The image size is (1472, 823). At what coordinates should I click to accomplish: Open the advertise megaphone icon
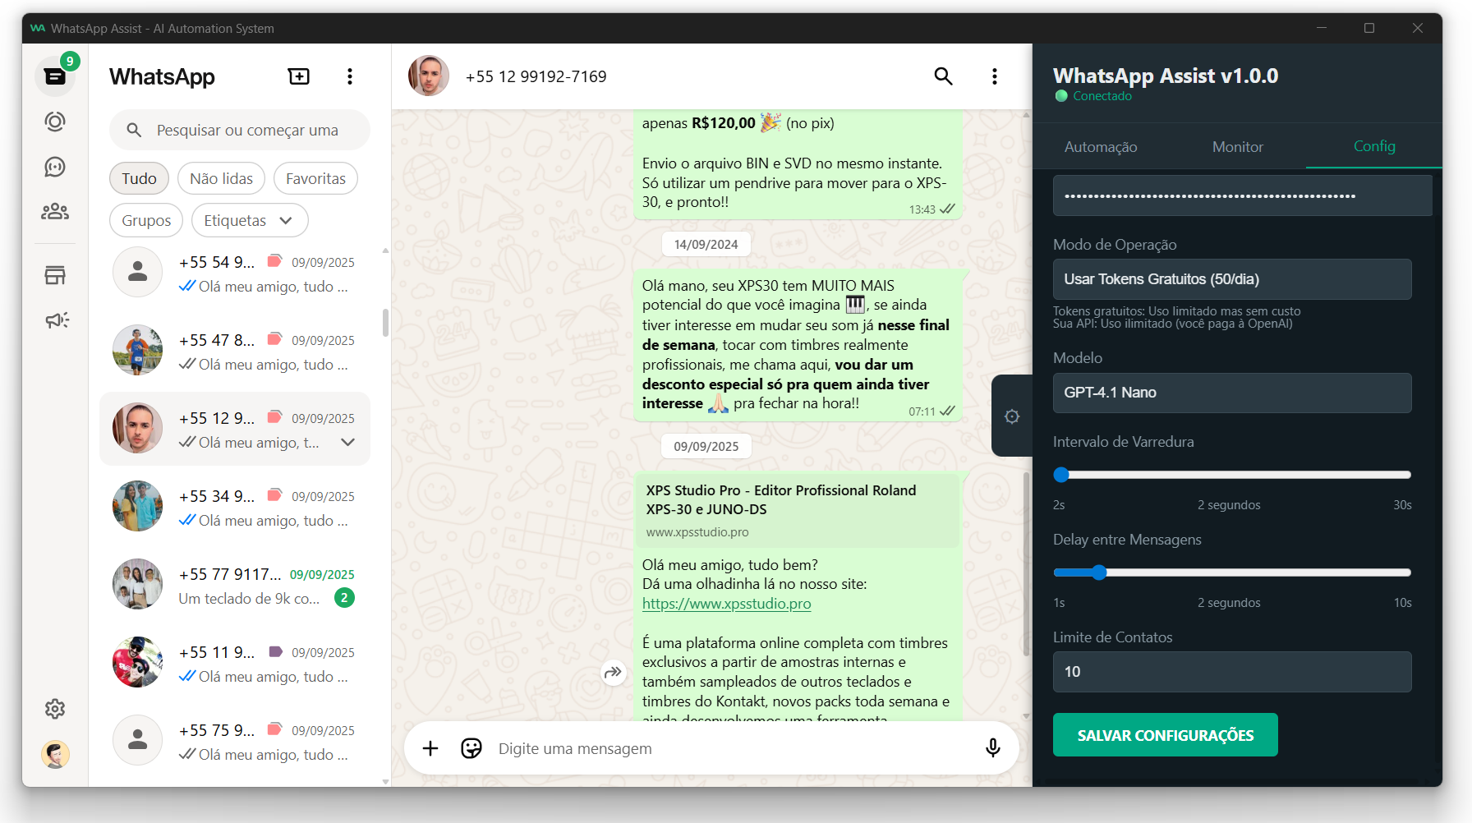point(56,320)
